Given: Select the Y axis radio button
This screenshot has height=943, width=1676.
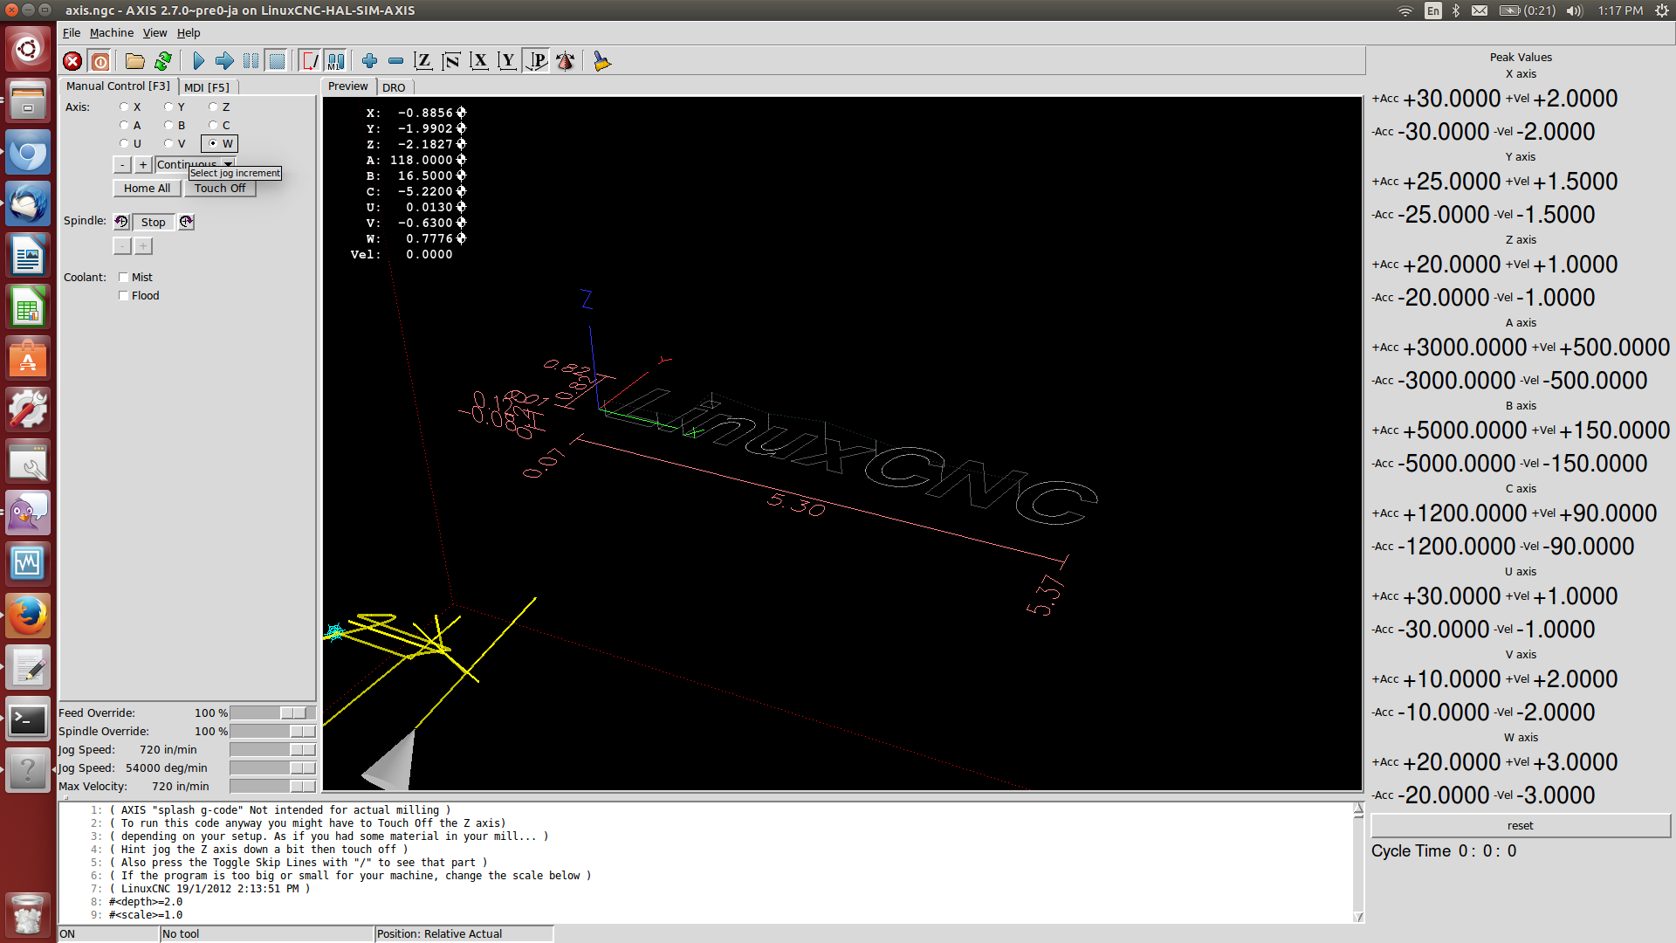Looking at the screenshot, I should point(168,107).
